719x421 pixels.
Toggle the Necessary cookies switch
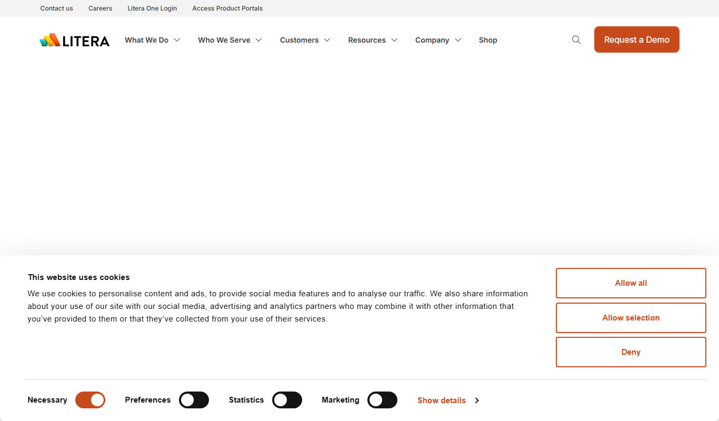coord(91,400)
